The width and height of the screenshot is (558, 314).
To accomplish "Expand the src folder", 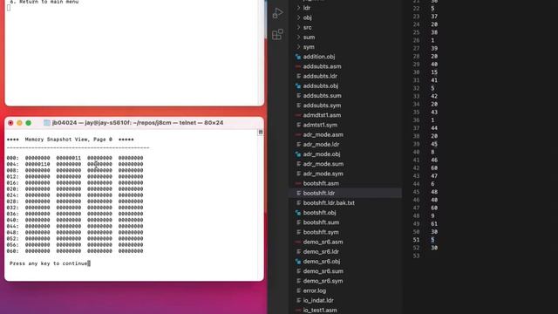I will (308, 27).
